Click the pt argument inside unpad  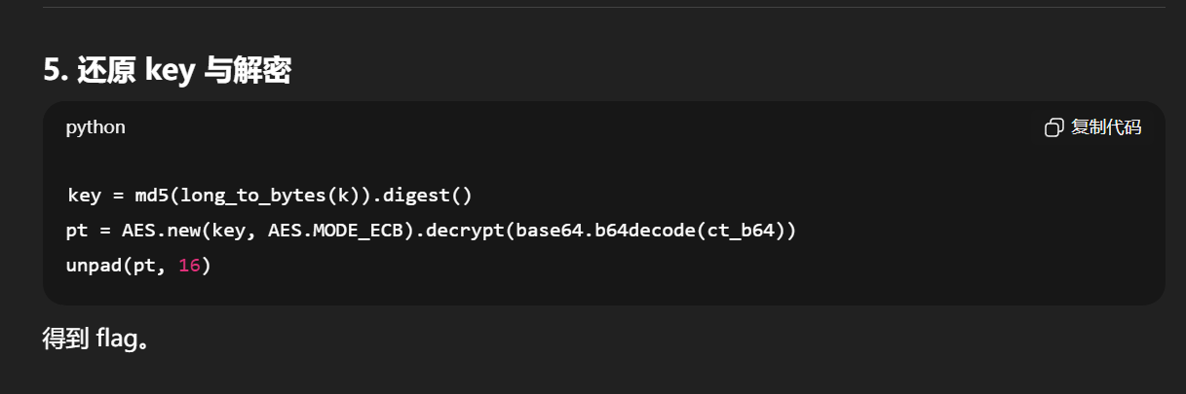145,265
